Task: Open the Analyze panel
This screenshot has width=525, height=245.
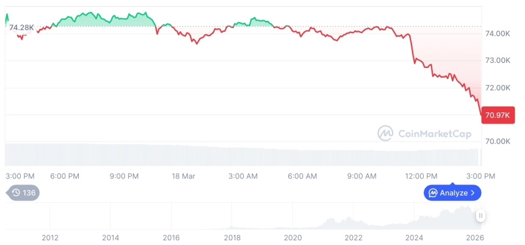Action: 452,193
